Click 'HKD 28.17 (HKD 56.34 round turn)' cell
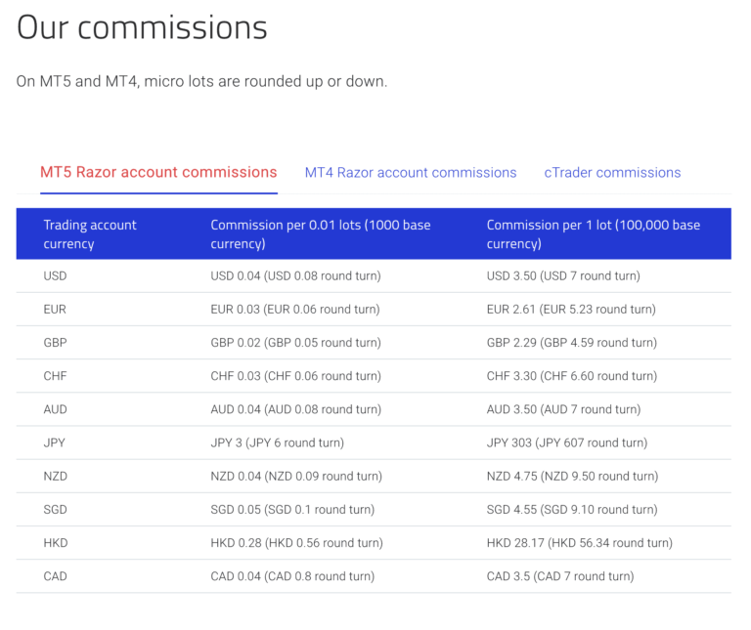The height and width of the screenshot is (630, 751). [580, 543]
